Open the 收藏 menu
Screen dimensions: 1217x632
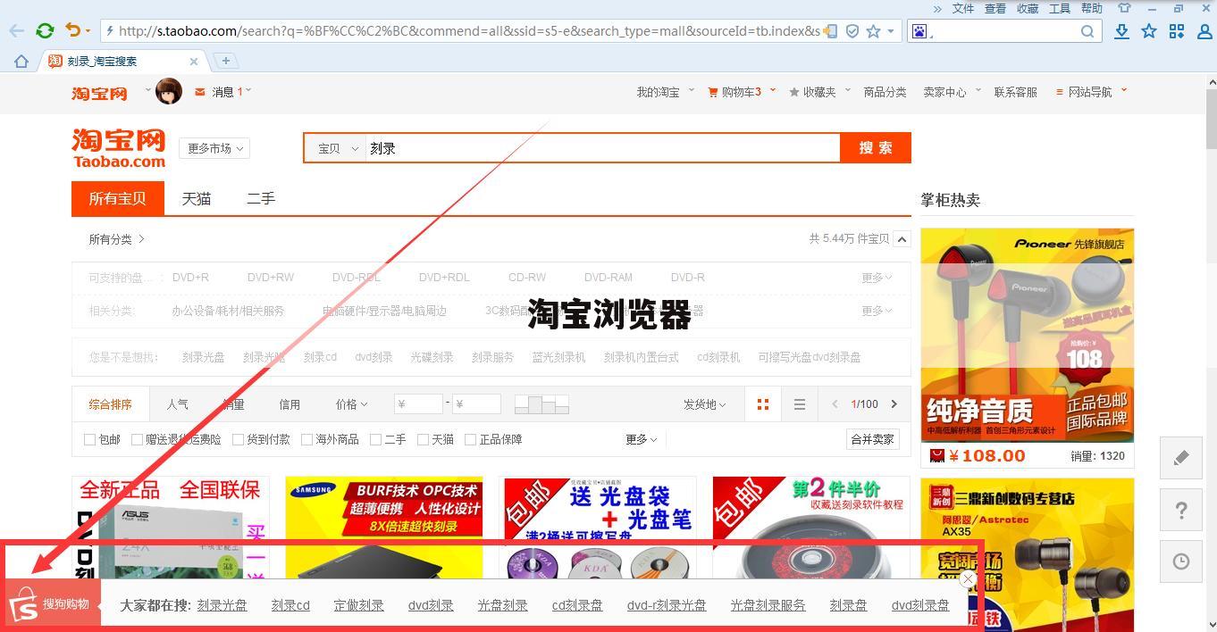[x=1028, y=8]
